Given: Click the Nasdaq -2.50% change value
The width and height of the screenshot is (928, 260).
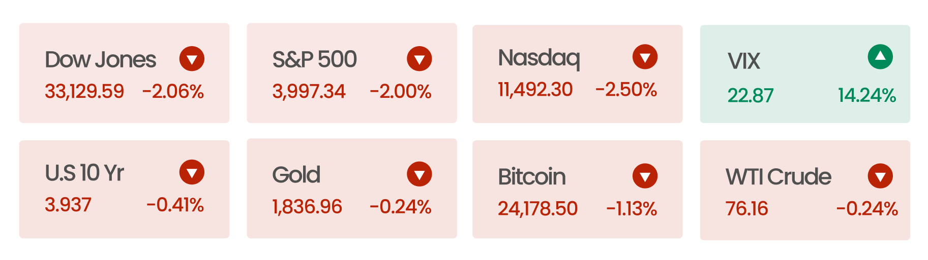Looking at the screenshot, I should (626, 90).
